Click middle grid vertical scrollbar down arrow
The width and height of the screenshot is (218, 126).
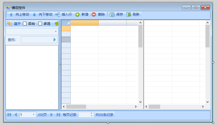coord(140,102)
